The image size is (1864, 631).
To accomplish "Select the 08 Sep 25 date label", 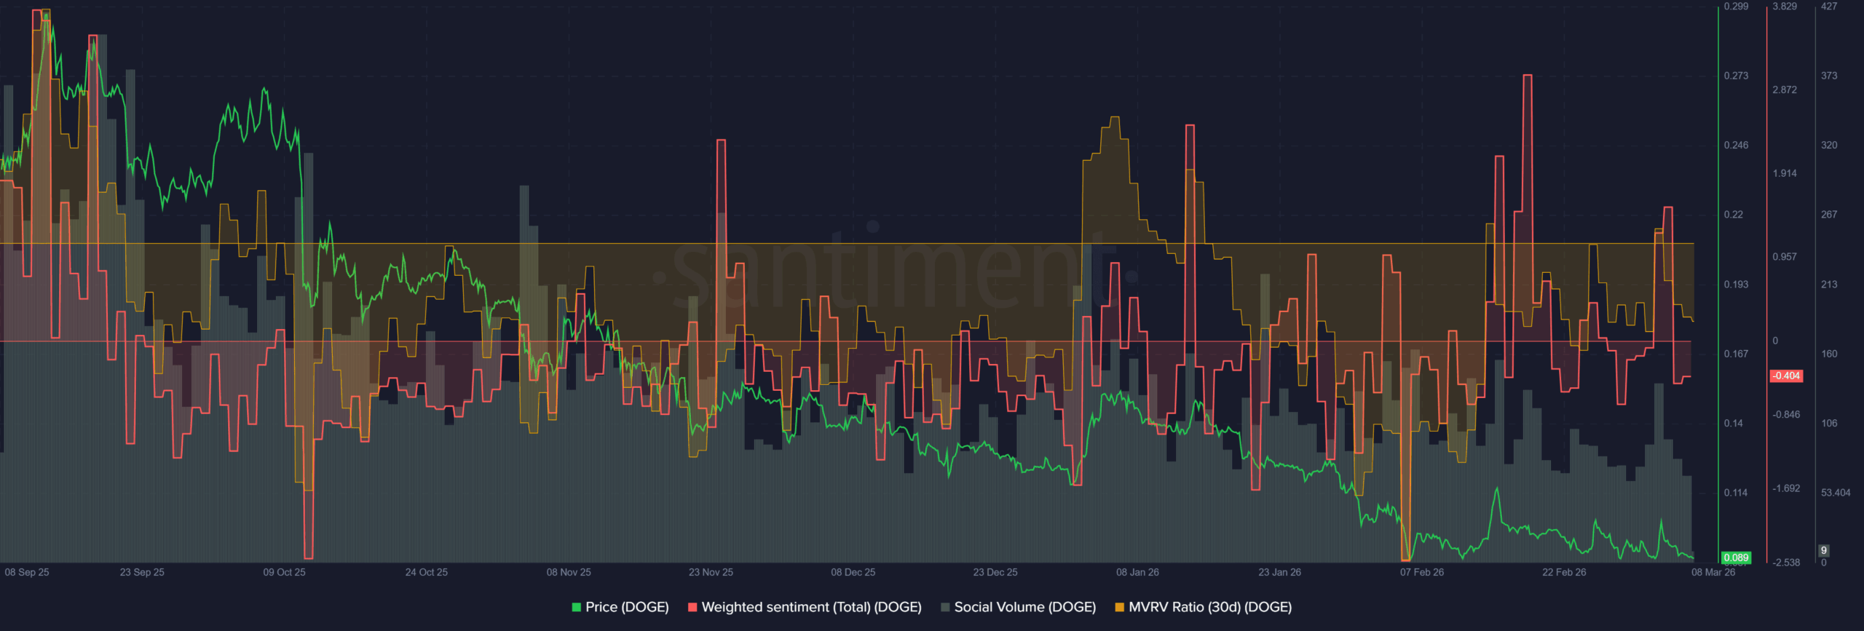I will point(27,572).
